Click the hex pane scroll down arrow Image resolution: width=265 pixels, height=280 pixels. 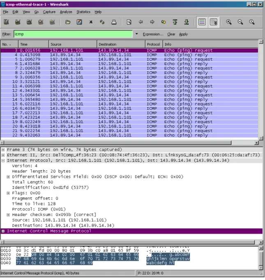click(x=261, y=268)
